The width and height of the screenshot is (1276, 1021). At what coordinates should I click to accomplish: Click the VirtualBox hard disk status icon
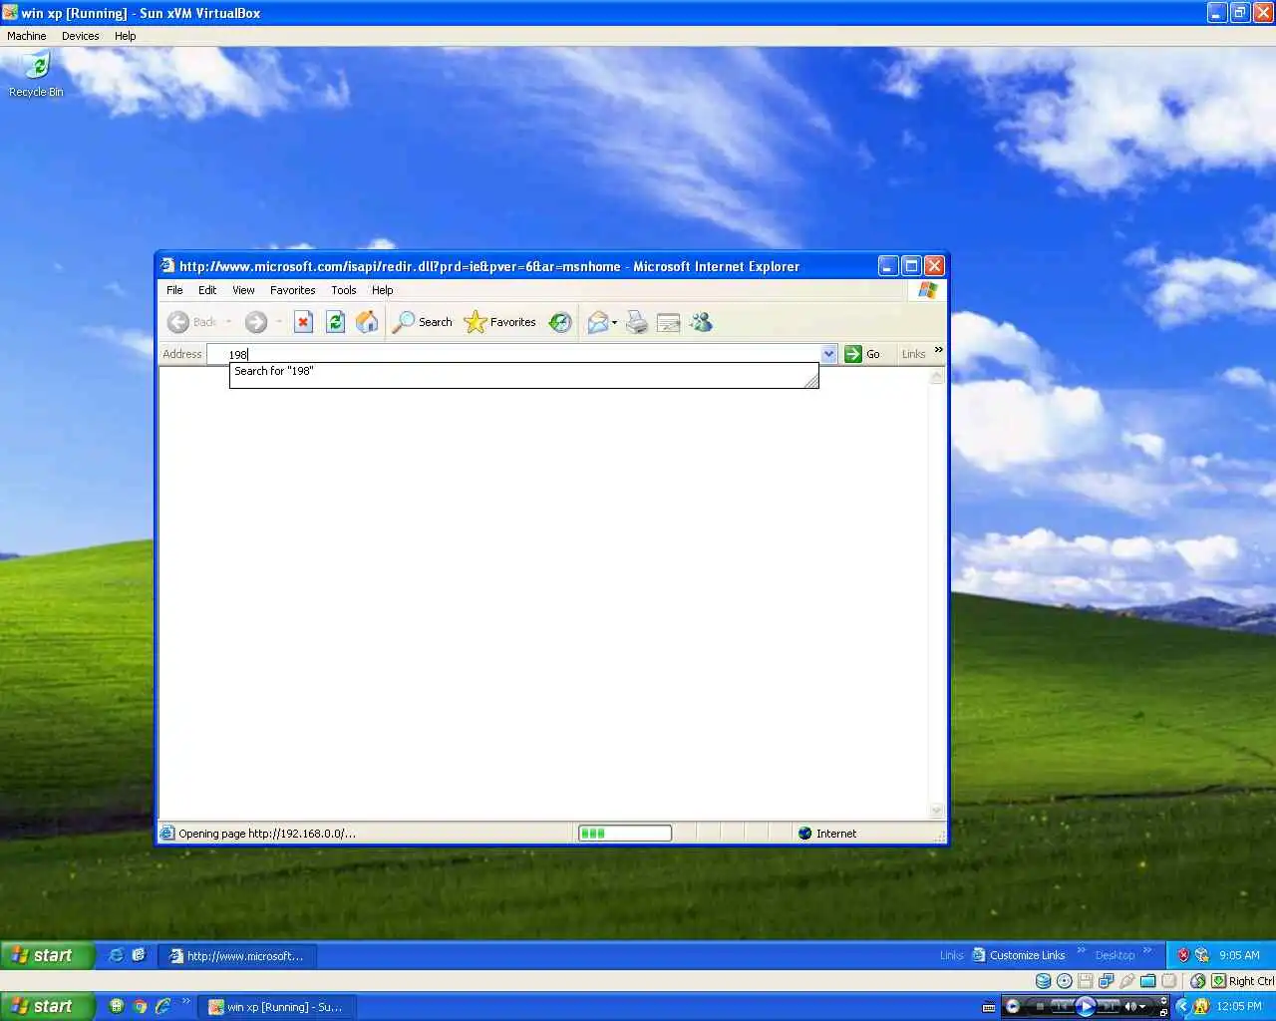click(x=1043, y=981)
